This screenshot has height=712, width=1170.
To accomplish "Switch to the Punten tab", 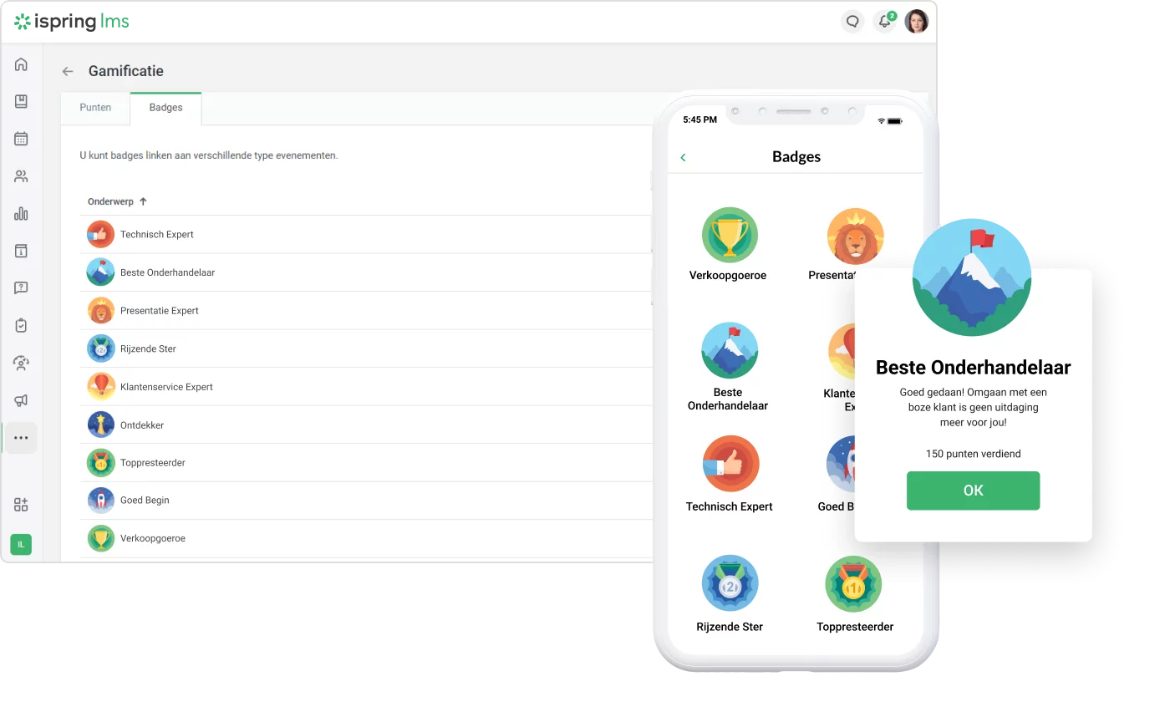I will pyautogui.click(x=95, y=108).
